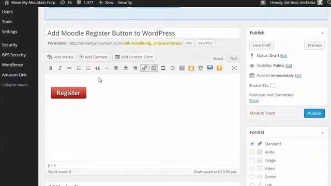Apply italic formatting
Screen dimensions: 331x186
point(60,68)
